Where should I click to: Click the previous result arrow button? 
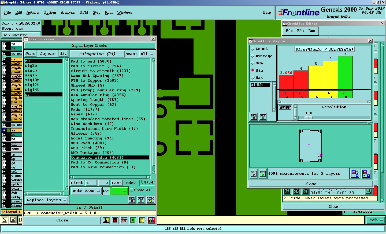pyautogui.click(x=91, y=183)
